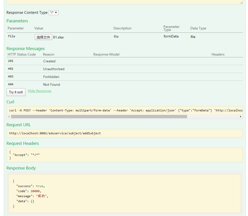Click the "success": true line
The image size is (248, 216).
click(x=30, y=186)
